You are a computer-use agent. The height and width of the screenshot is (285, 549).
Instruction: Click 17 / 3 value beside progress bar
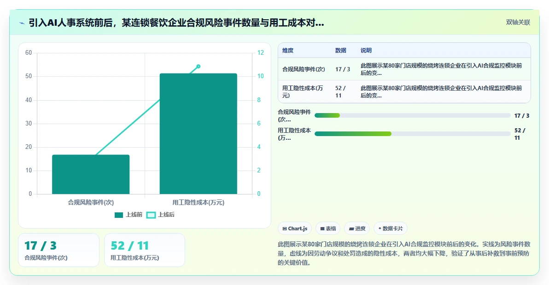click(522, 115)
